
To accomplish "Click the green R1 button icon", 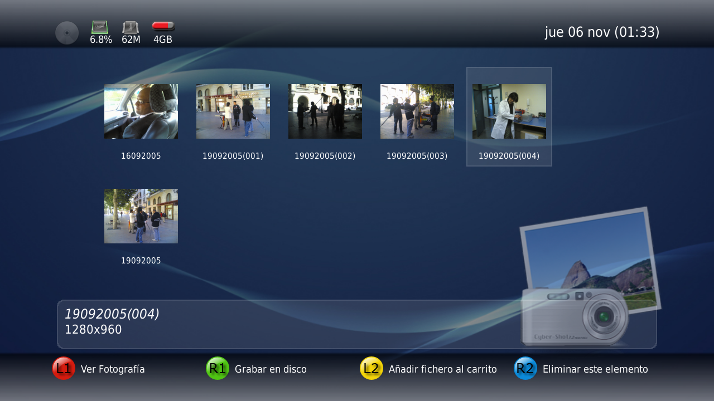I will click(218, 368).
